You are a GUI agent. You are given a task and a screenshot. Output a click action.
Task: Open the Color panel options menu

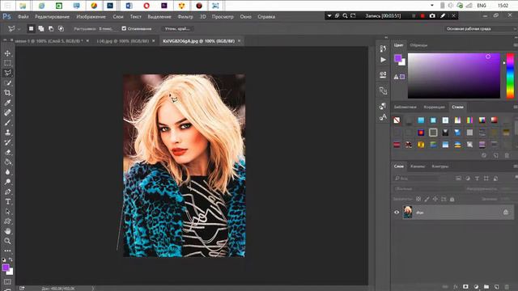click(516, 45)
